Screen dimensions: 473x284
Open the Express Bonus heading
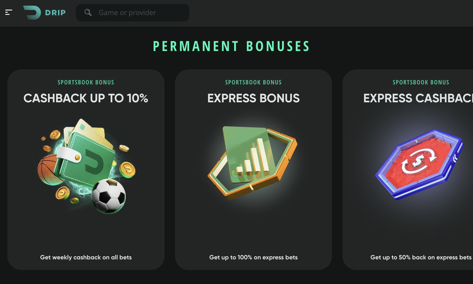[x=254, y=98]
